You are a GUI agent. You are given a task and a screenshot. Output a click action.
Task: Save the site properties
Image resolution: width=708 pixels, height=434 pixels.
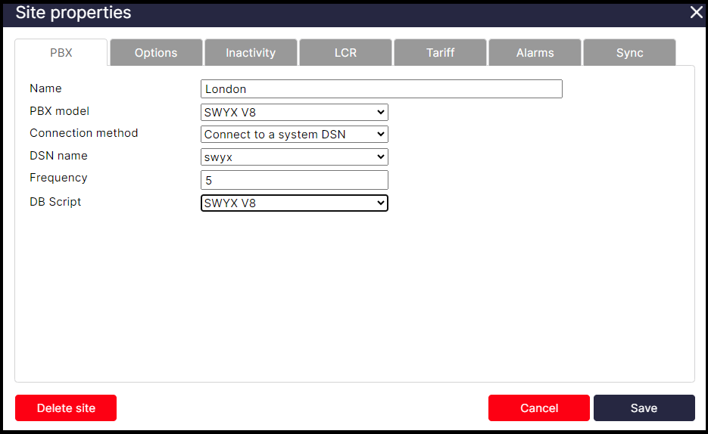point(644,408)
